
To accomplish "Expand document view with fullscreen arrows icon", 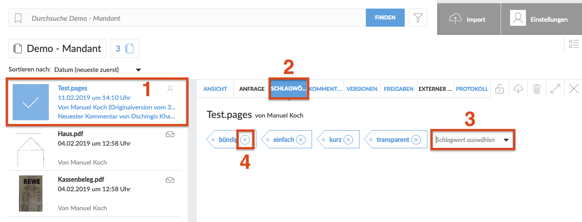I will 555,89.
